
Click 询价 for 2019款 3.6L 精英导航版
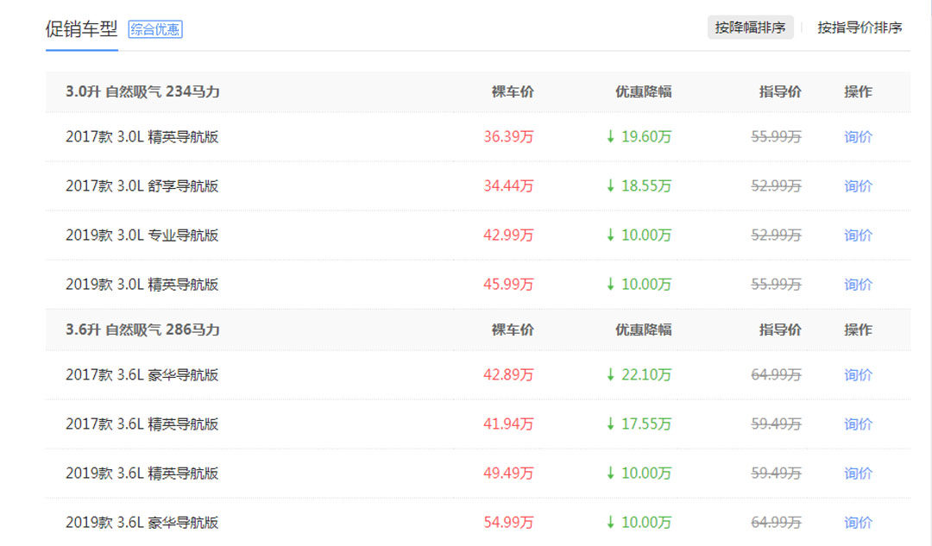click(858, 474)
